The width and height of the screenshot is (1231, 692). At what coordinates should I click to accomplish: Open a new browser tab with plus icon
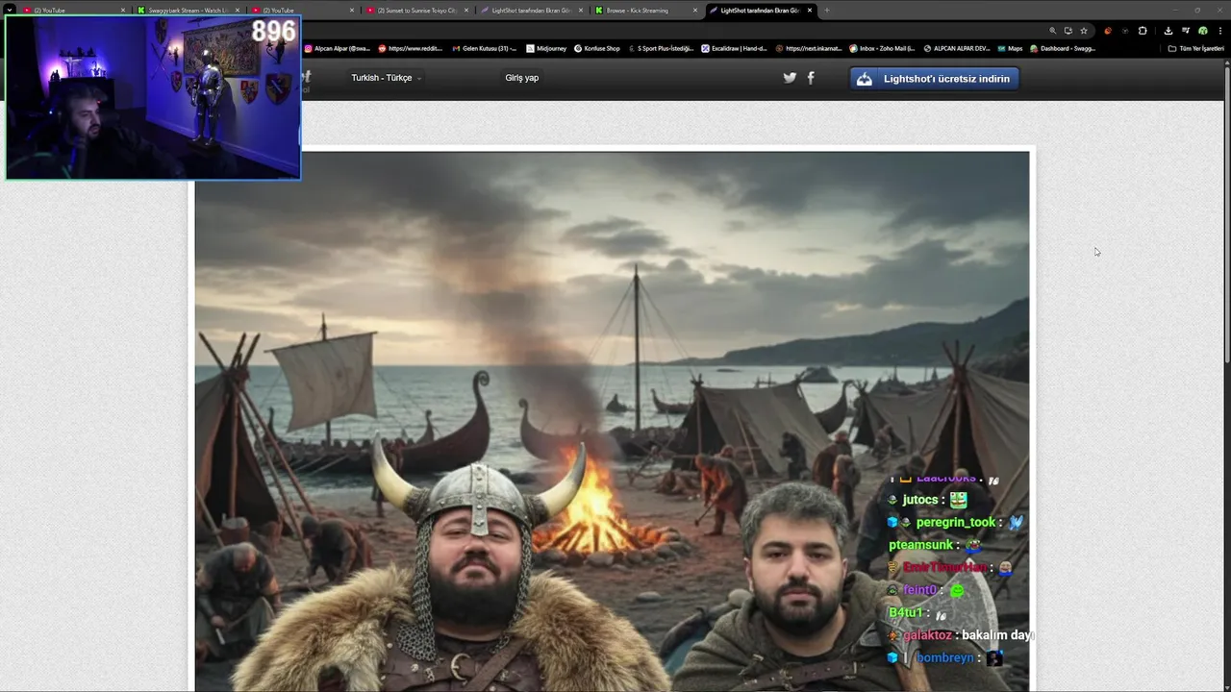827,11
